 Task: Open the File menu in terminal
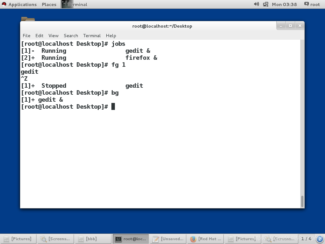27,36
